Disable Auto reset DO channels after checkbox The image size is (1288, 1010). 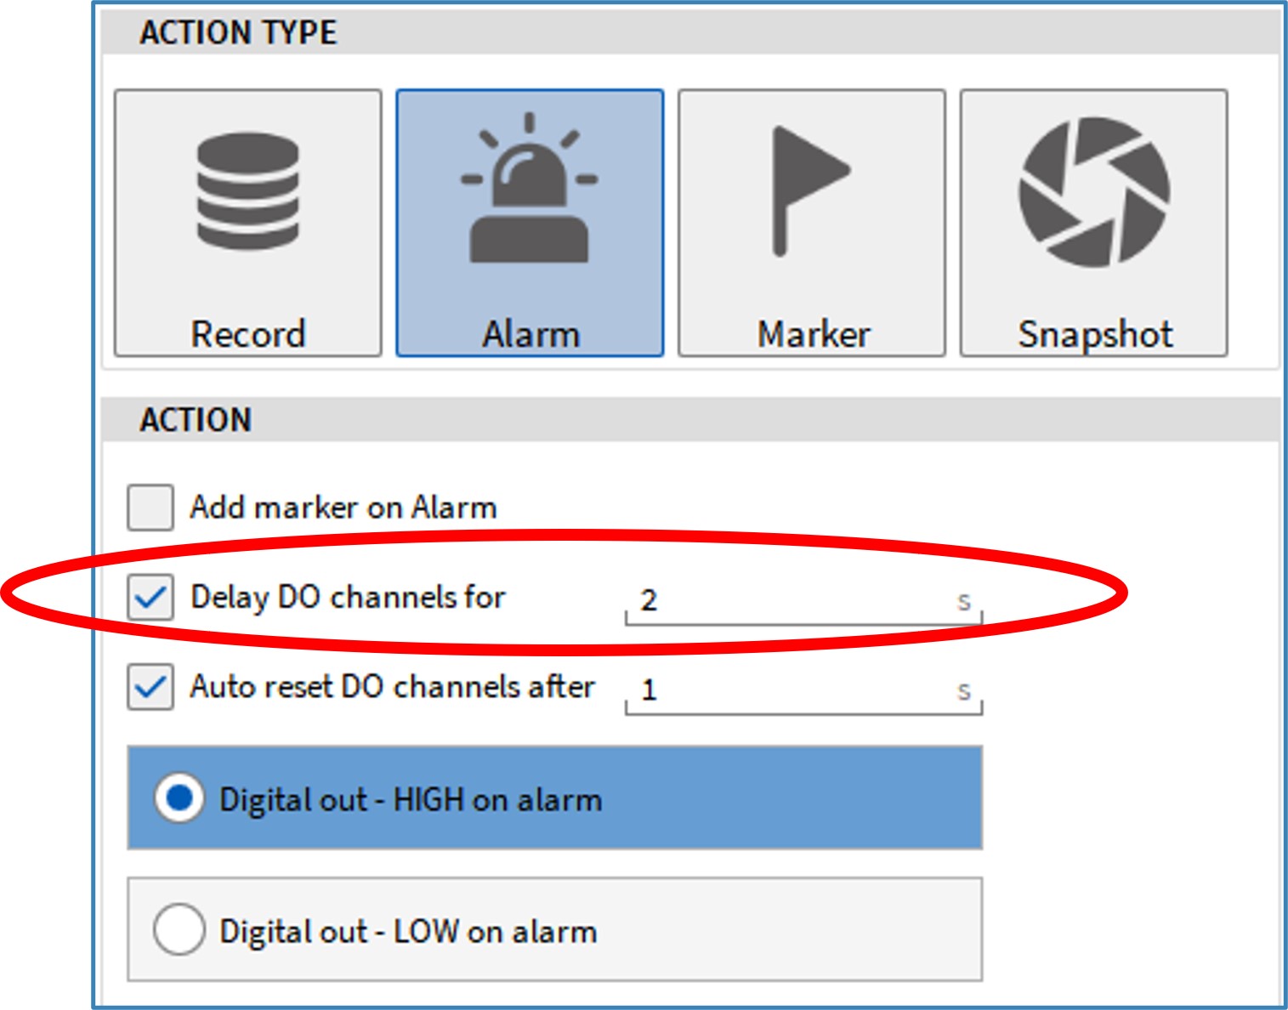coord(150,687)
